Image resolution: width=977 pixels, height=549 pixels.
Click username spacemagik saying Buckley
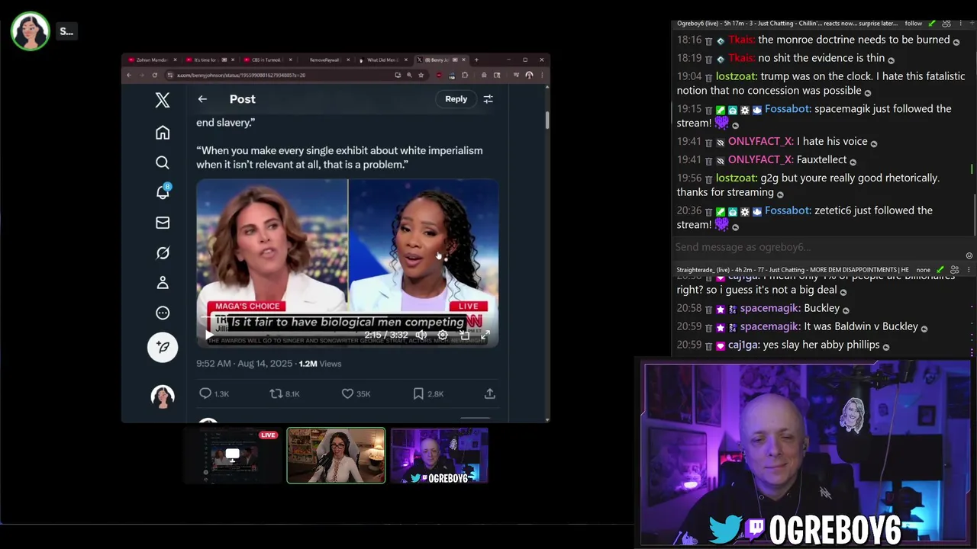pyautogui.click(x=769, y=308)
